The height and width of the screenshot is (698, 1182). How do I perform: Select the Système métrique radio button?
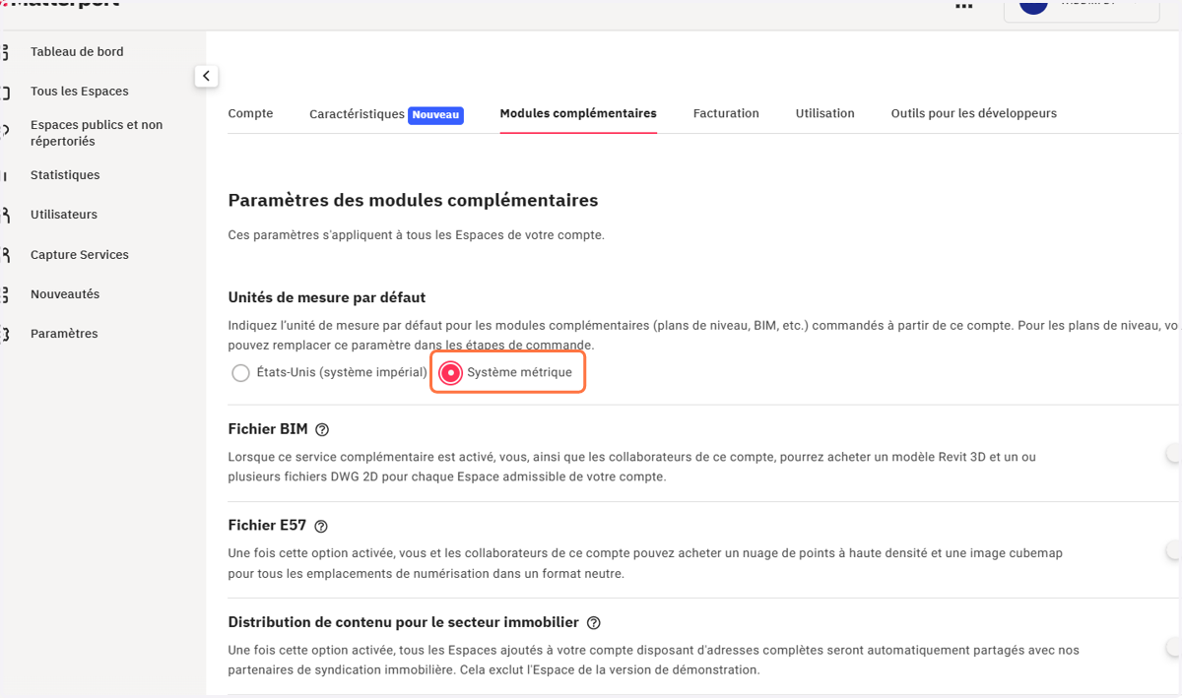coord(451,373)
